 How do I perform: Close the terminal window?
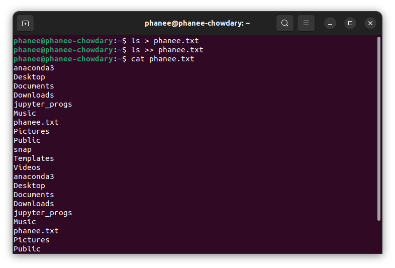pos(370,23)
